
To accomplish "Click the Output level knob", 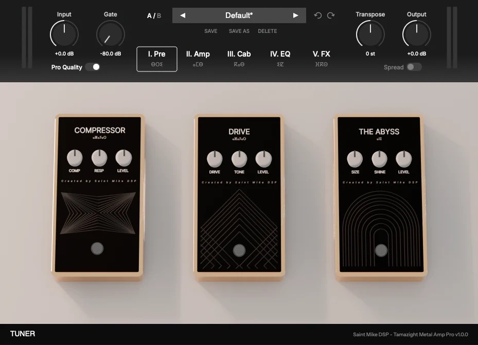I will 416,34.
